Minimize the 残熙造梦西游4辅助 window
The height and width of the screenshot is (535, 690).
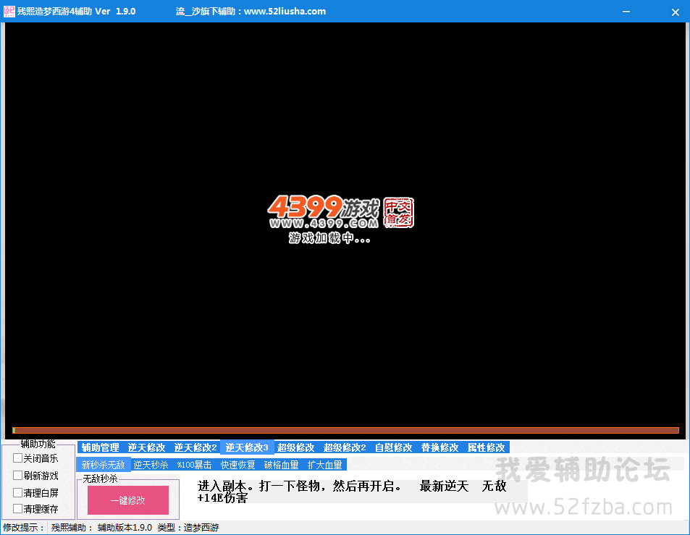(x=626, y=12)
